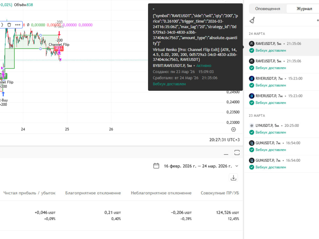Click the first RAVEUSDT.P symbol icon
Viewport: 319px width, 239px height.
pyautogui.click(x=252, y=44)
